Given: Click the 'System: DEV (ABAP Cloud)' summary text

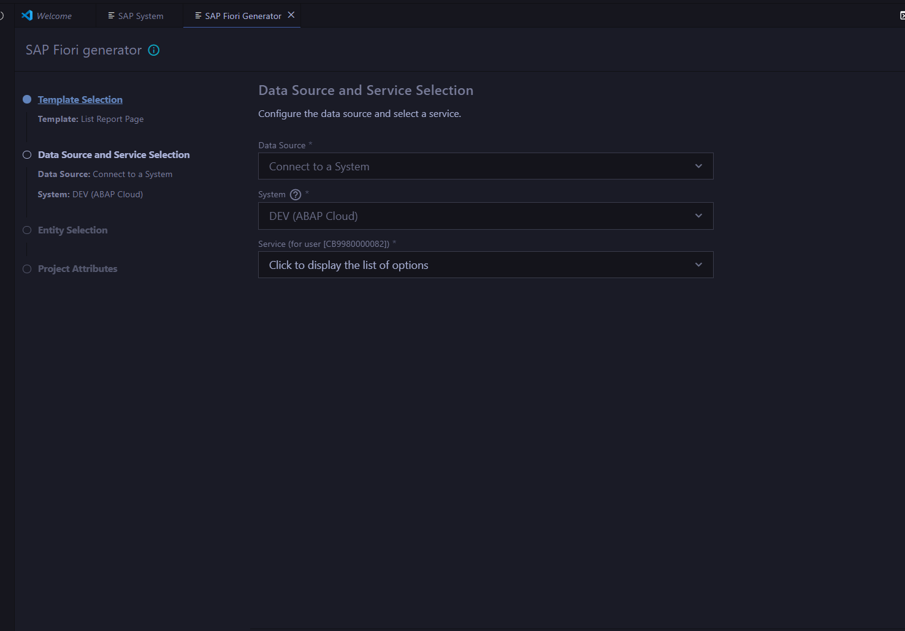Looking at the screenshot, I should (90, 194).
